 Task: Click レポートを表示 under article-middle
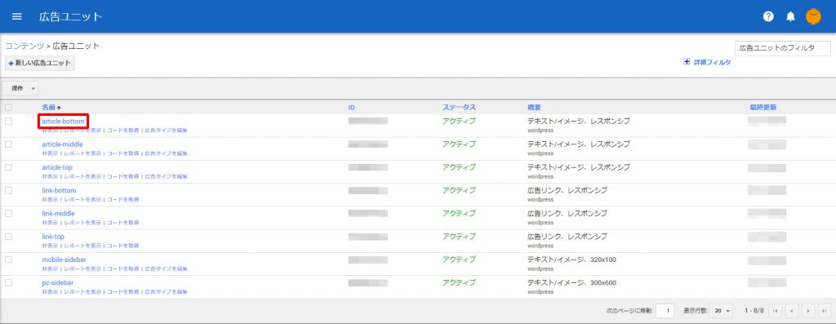point(82,153)
